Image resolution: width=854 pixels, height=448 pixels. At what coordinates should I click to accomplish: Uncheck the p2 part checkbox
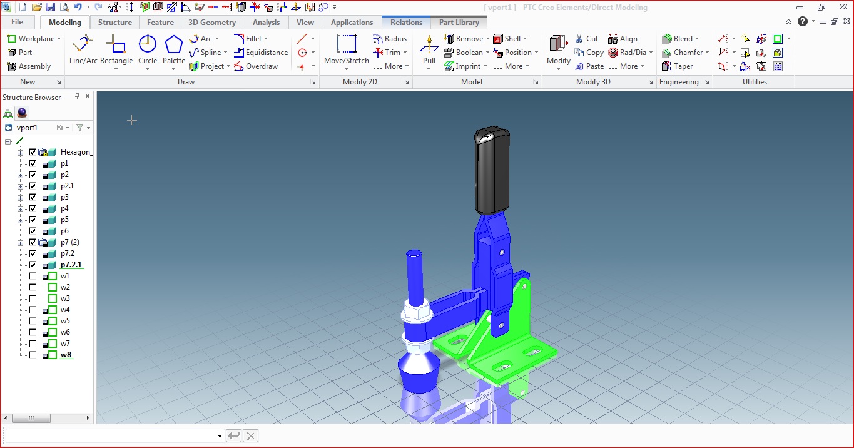(x=33, y=175)
